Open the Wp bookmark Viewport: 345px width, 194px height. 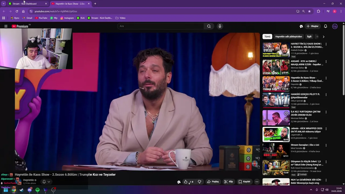pos(54,18)
